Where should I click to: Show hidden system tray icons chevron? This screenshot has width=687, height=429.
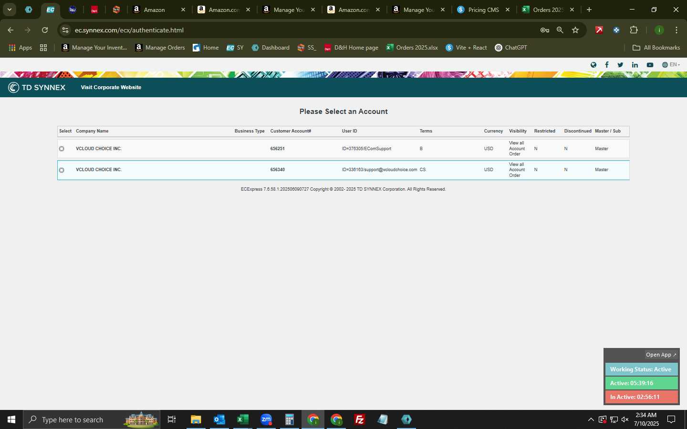(591, 419)
